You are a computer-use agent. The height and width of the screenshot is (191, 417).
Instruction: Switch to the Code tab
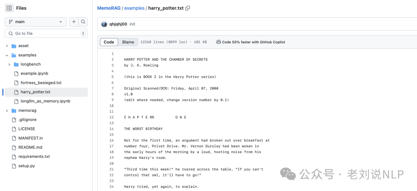click(x=109, y=42)
